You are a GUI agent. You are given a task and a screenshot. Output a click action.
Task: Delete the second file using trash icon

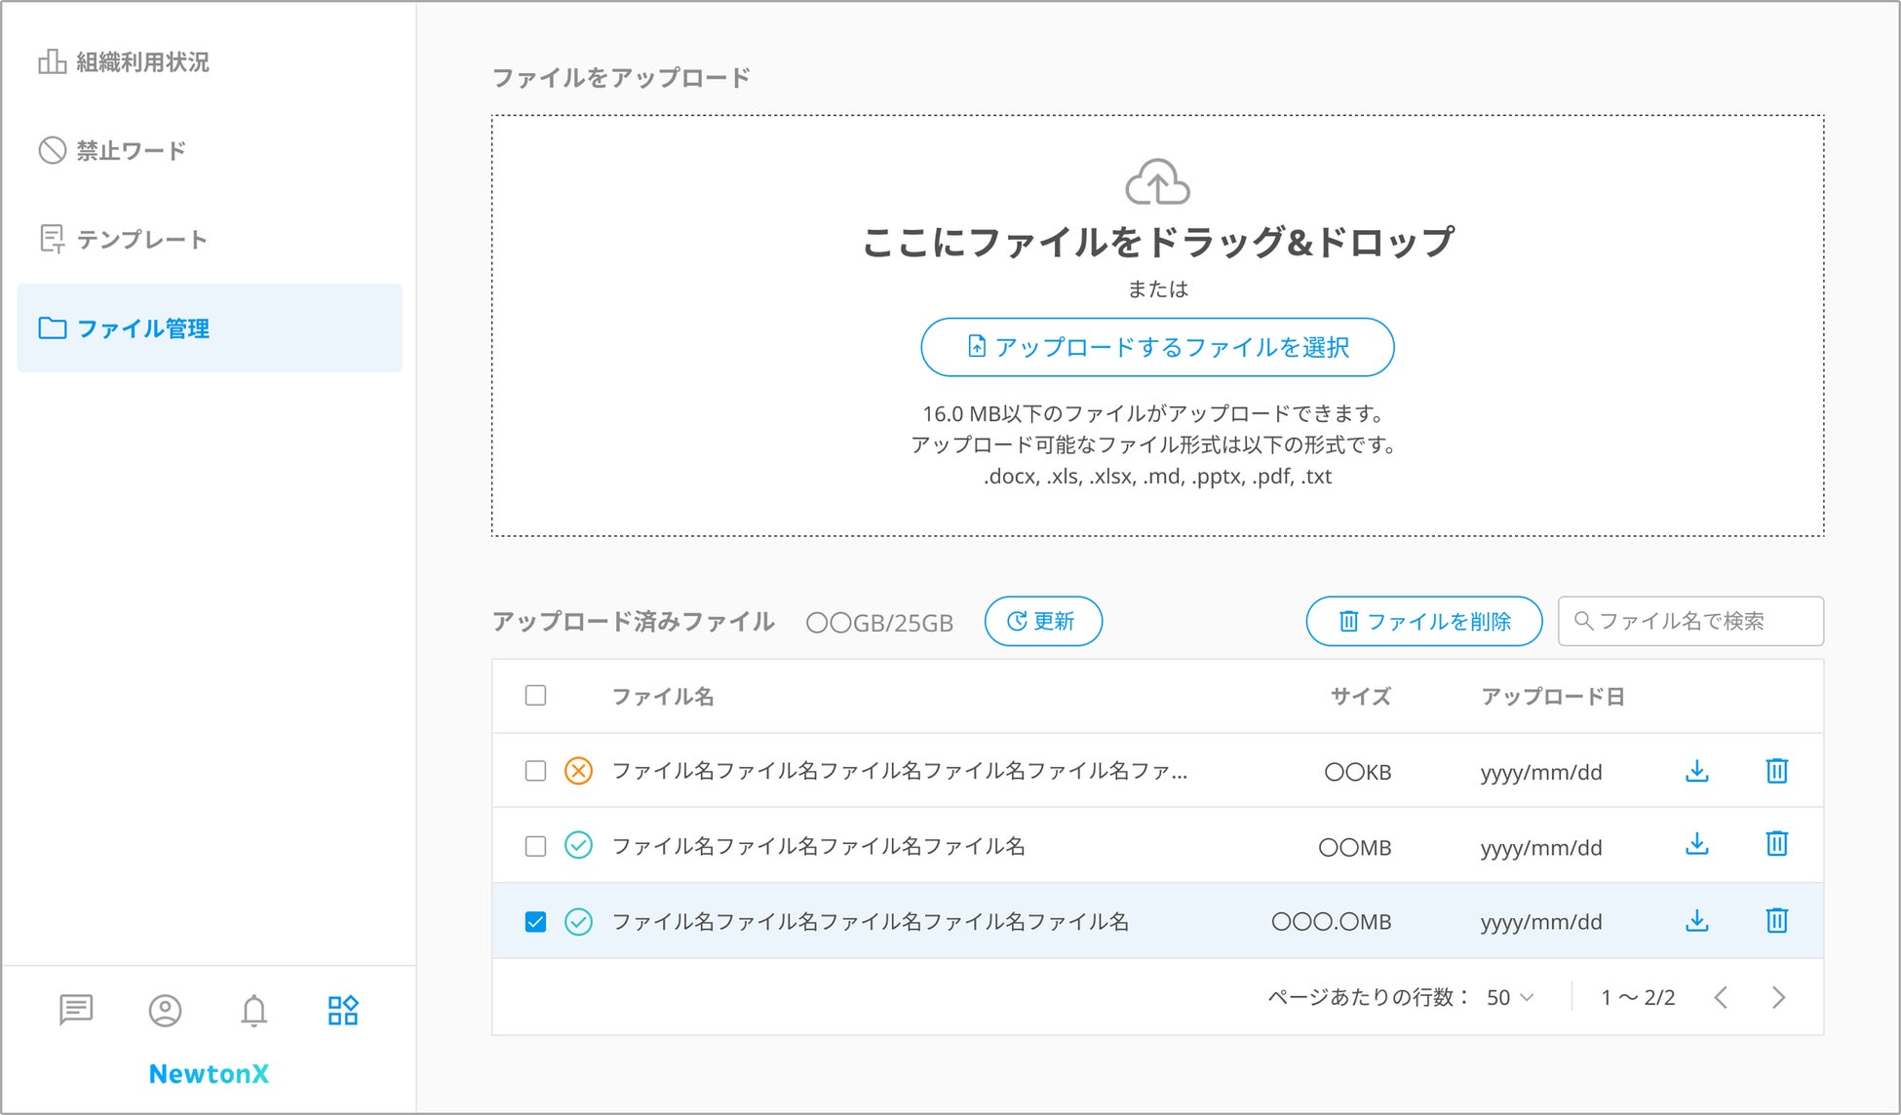(x=1776, y=844)
